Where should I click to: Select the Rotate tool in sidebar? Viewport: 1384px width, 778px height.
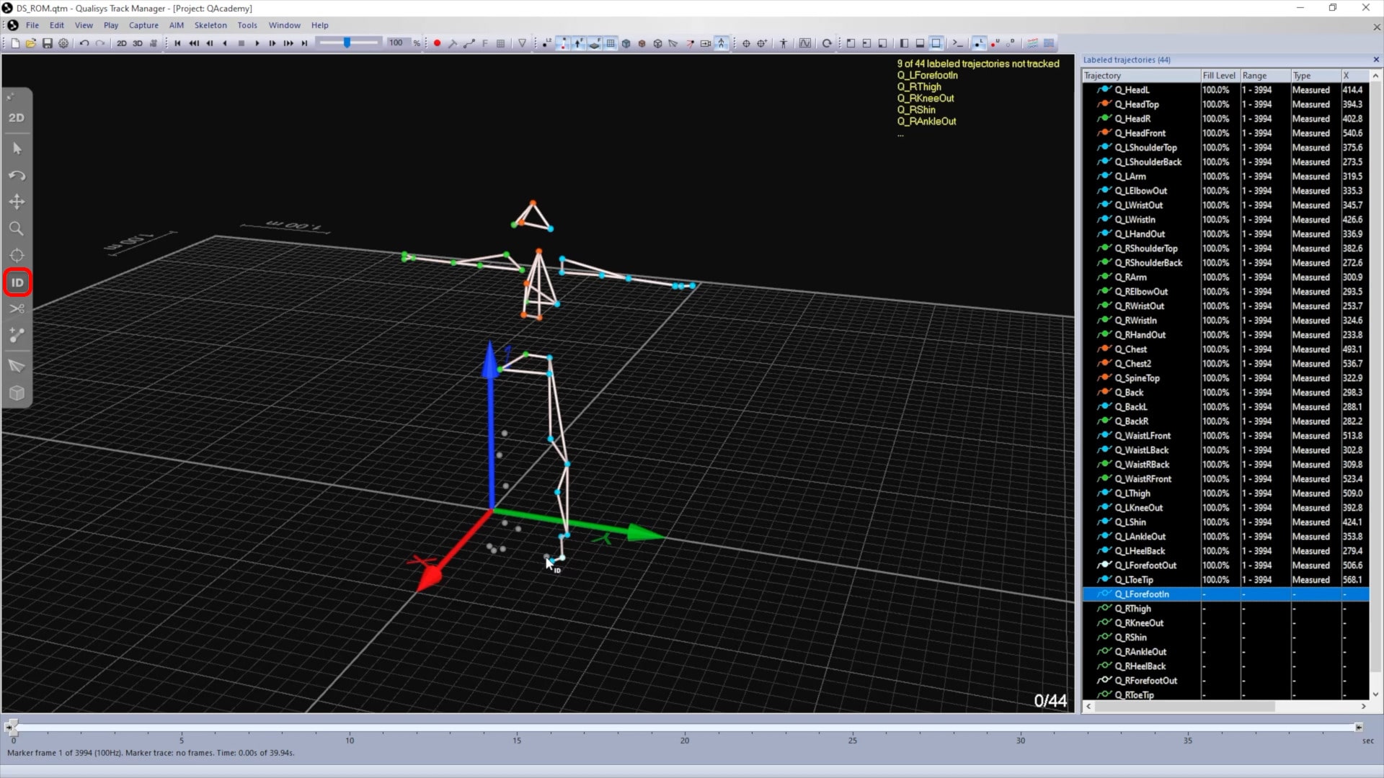point(17,175)
